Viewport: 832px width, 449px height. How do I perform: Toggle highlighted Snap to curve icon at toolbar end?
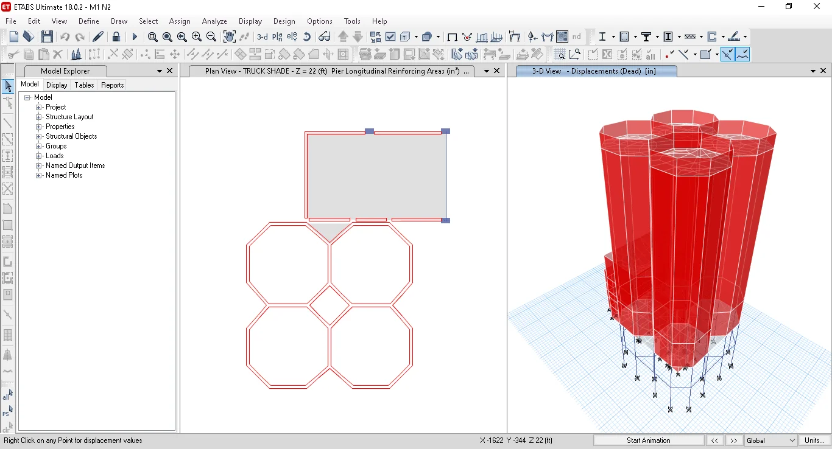click(x=742, y=55)
